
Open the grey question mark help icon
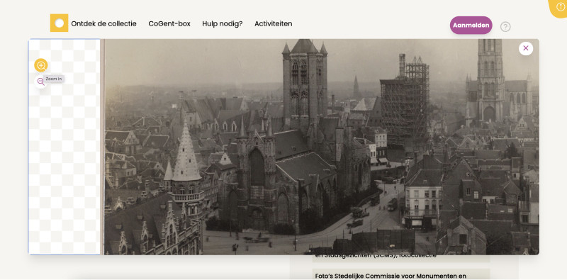point(505,27)
